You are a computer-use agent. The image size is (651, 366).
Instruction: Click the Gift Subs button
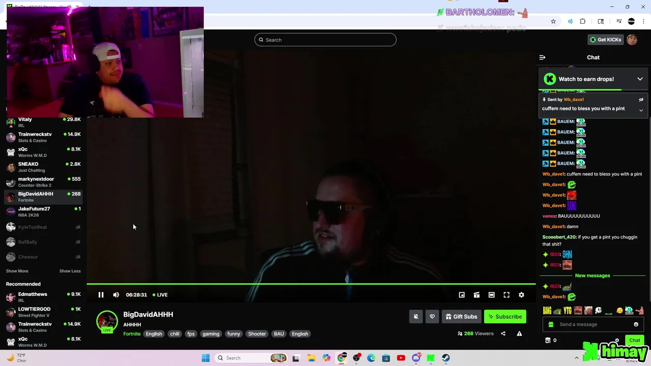[461, 317]
